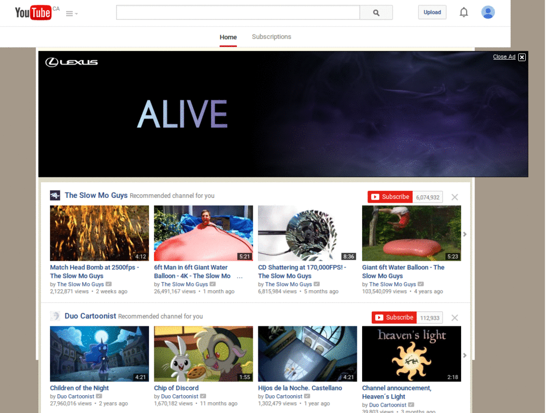Open notifications bell

[x=464, y=12]
